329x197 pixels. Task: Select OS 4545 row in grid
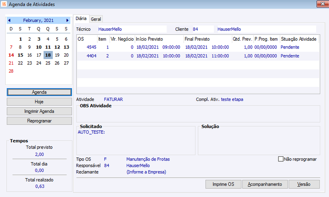[x=198, y=47]
